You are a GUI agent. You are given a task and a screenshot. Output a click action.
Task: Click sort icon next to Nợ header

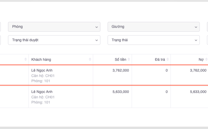click(206, 59)
